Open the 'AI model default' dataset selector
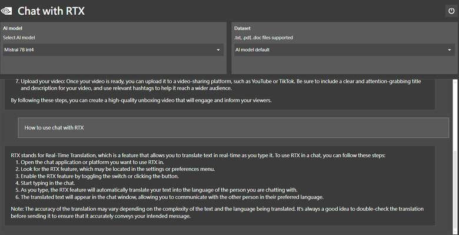 (x=344, y=50)
